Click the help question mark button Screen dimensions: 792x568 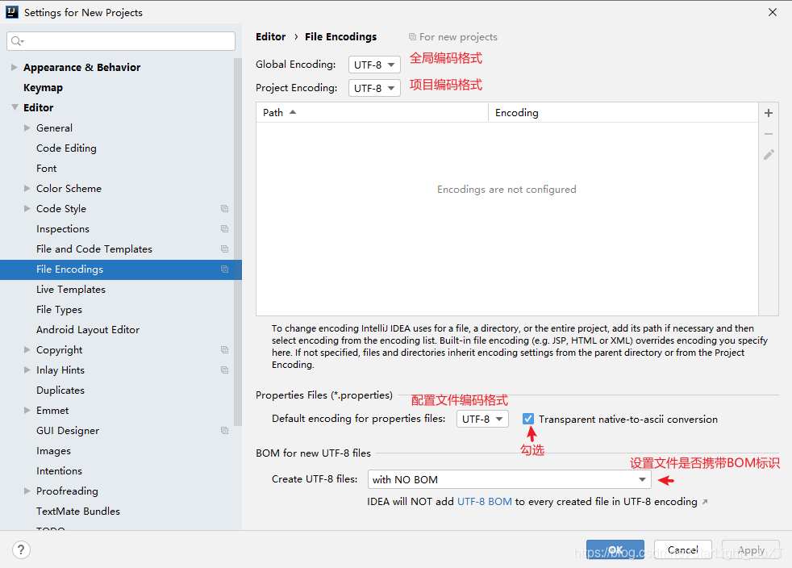(x=21, y=549)
